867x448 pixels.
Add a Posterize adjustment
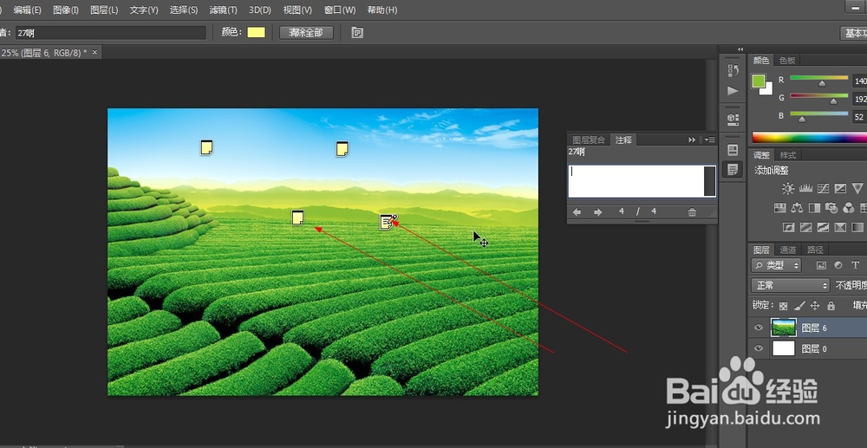pyautogui.click(x=805, y=227)
